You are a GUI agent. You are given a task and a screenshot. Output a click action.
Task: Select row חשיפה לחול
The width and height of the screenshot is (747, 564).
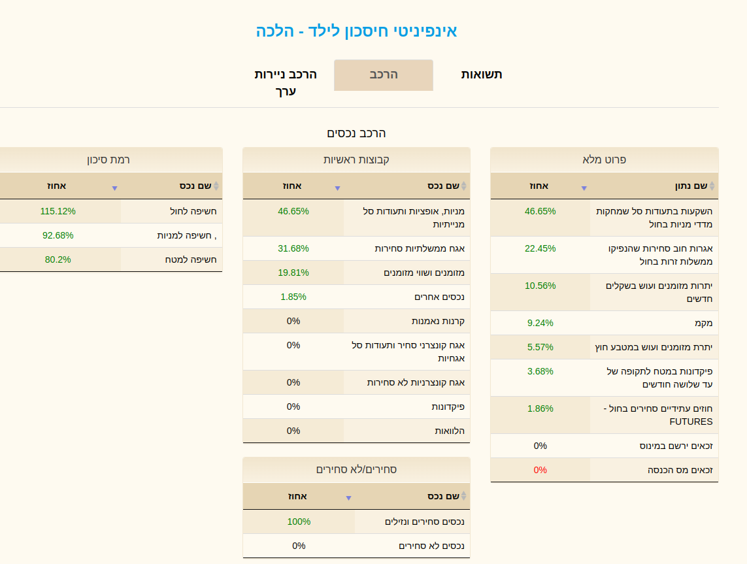tap(111, 211)
